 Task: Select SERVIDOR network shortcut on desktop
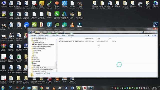156,4
